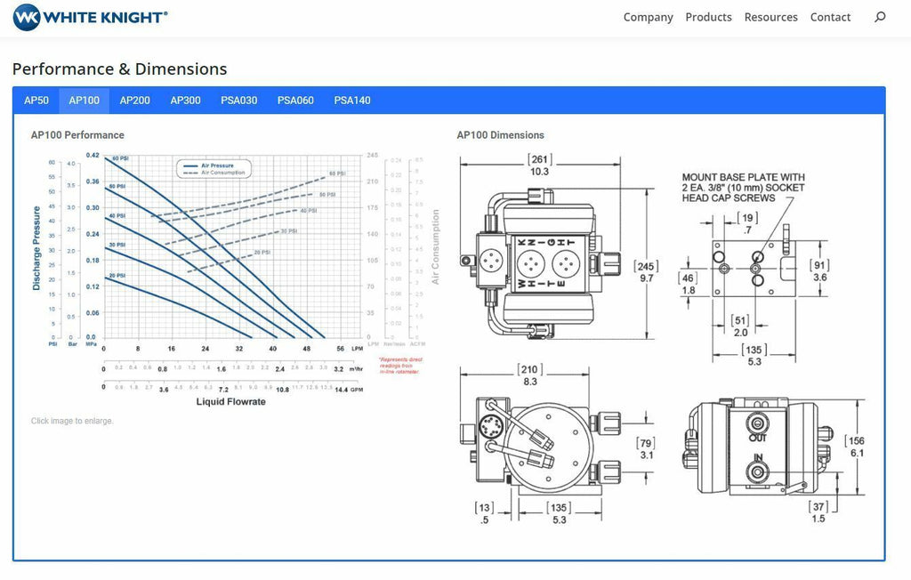The image size is (911, 580).
Task: Switch to the AP50 tab
Action: pyautogui.click(x=36, y=100)
